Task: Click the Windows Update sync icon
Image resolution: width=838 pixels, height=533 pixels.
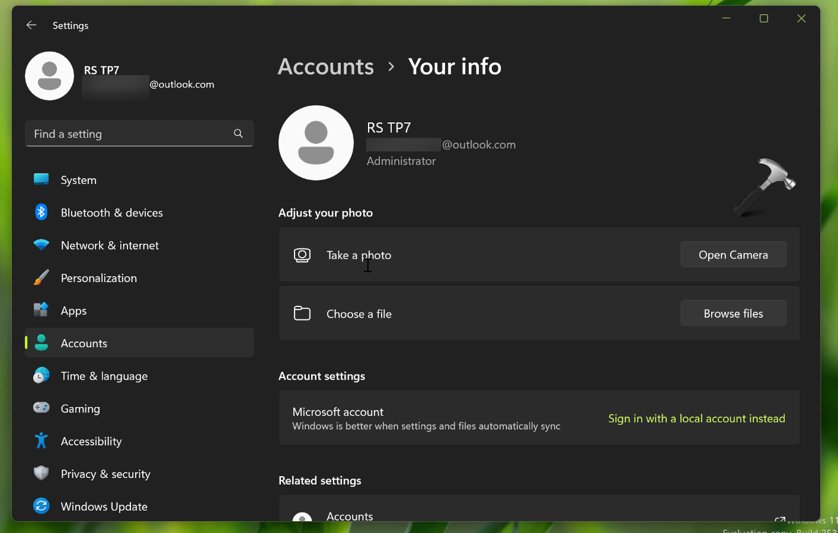Action: point(41,506)
